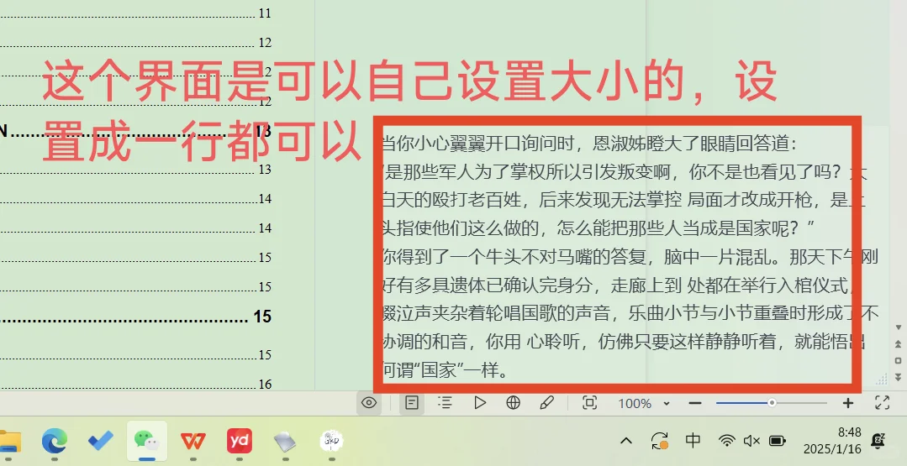Expand hidden system tray icons chevron

(x=626, y=441)
